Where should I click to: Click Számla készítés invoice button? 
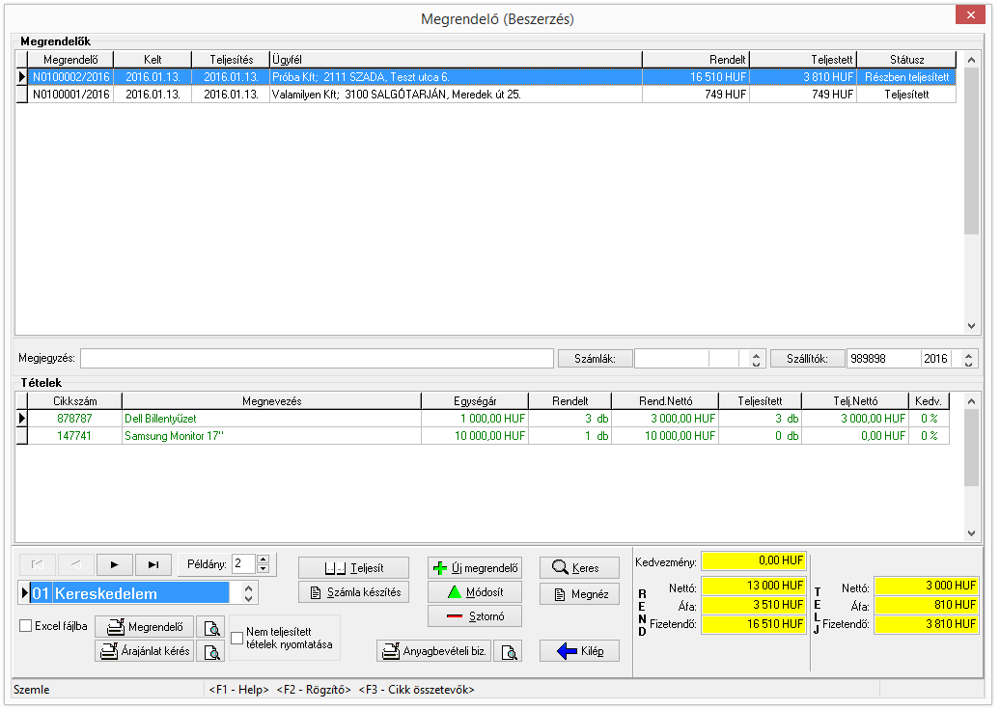[354, 592]
